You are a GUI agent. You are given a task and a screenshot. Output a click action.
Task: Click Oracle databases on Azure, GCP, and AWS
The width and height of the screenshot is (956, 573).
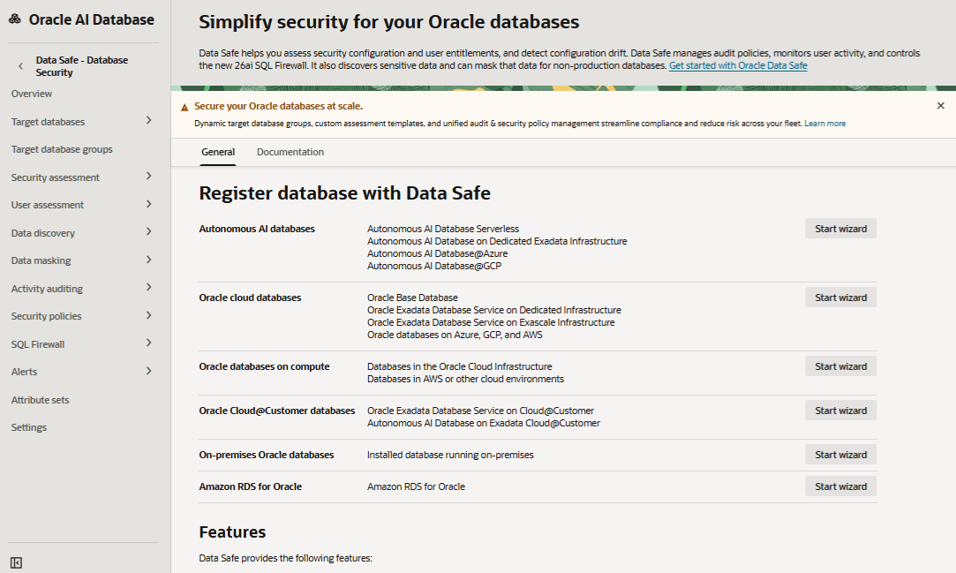click(455, 335)
